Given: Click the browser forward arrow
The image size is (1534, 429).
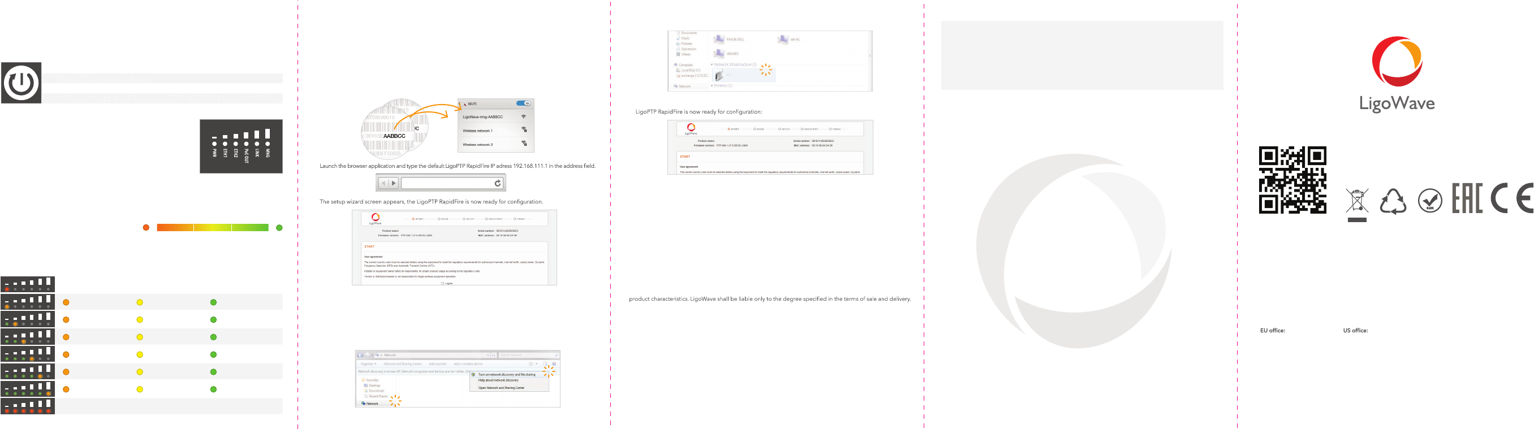Looking at the screenshot, I should click(394, 183).
